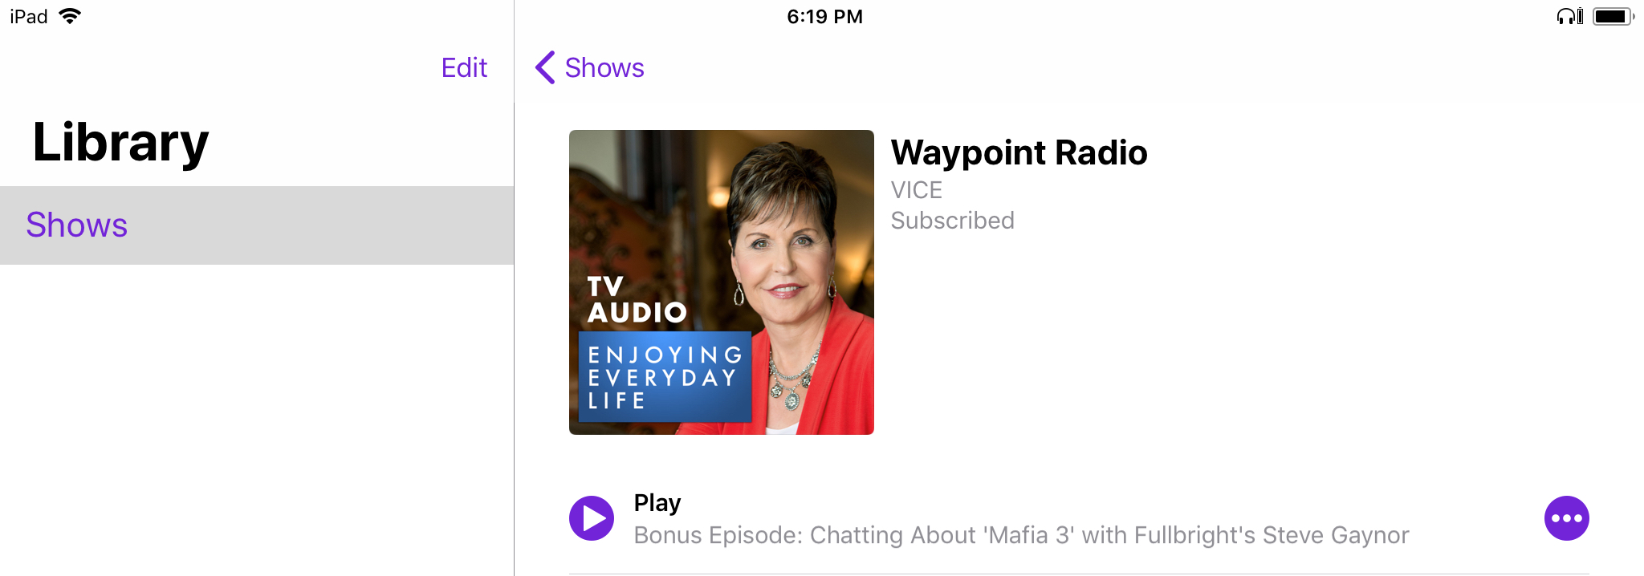
Task: Click the small headphone battery level indicator
Action: point(1580,16)
